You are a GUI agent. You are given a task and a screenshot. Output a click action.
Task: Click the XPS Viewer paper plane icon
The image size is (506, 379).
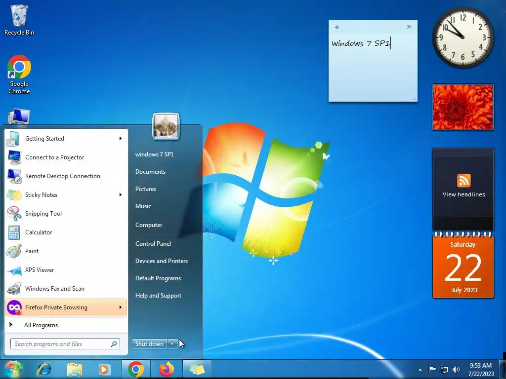point(14,270)
